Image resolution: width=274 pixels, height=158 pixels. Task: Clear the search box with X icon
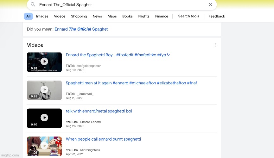click(x=210, y=5)
